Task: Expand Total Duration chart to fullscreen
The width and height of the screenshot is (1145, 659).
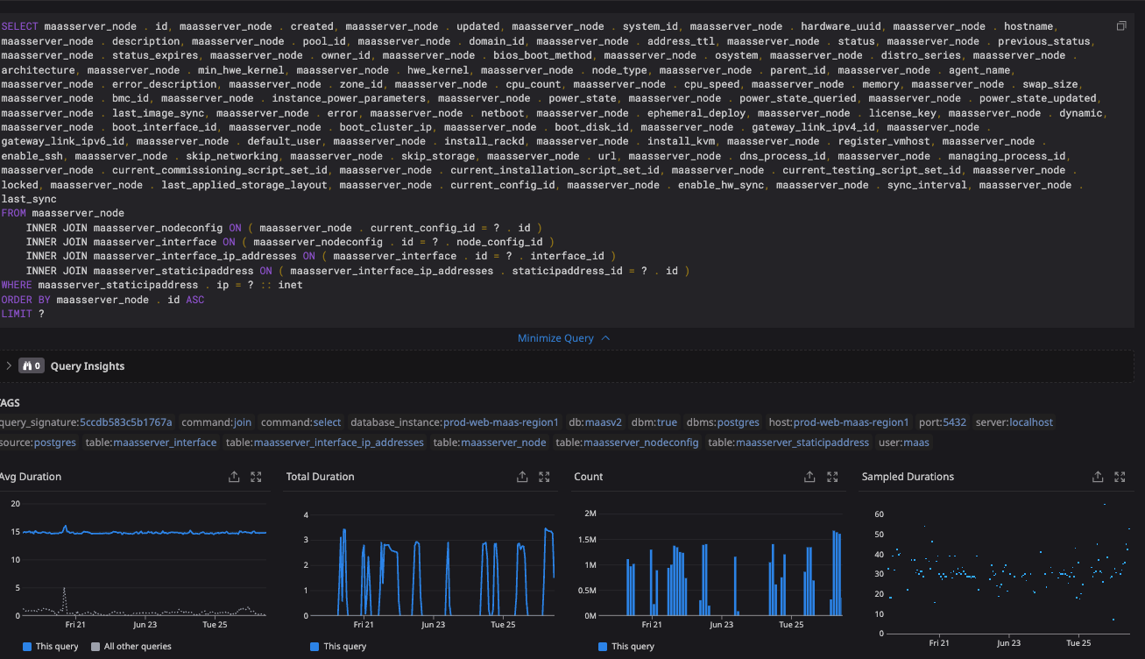Action: pyautogui.click(x=544, y=477)
